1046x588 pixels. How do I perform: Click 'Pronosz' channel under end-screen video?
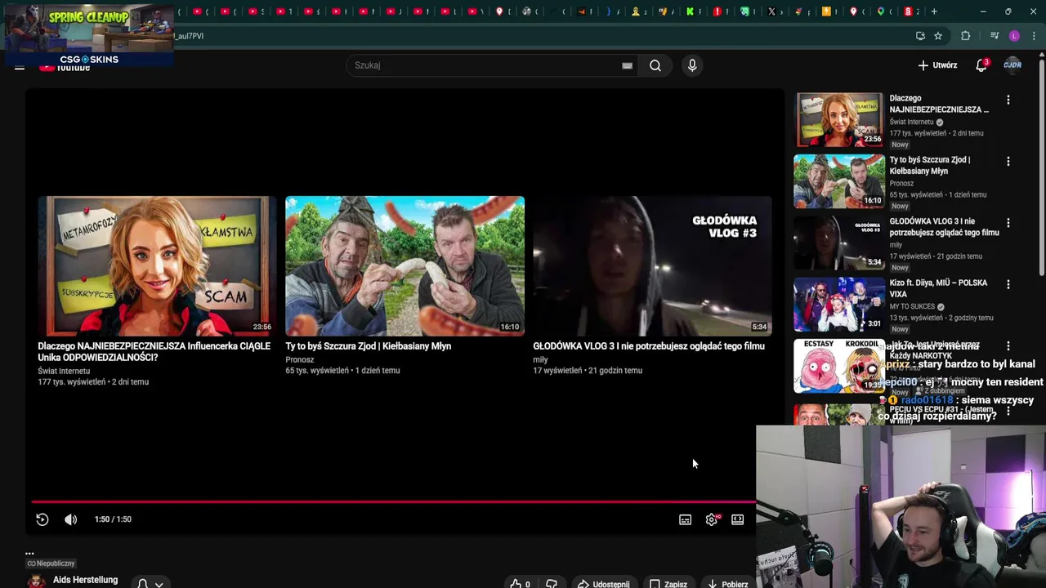[x=299, y=359]
